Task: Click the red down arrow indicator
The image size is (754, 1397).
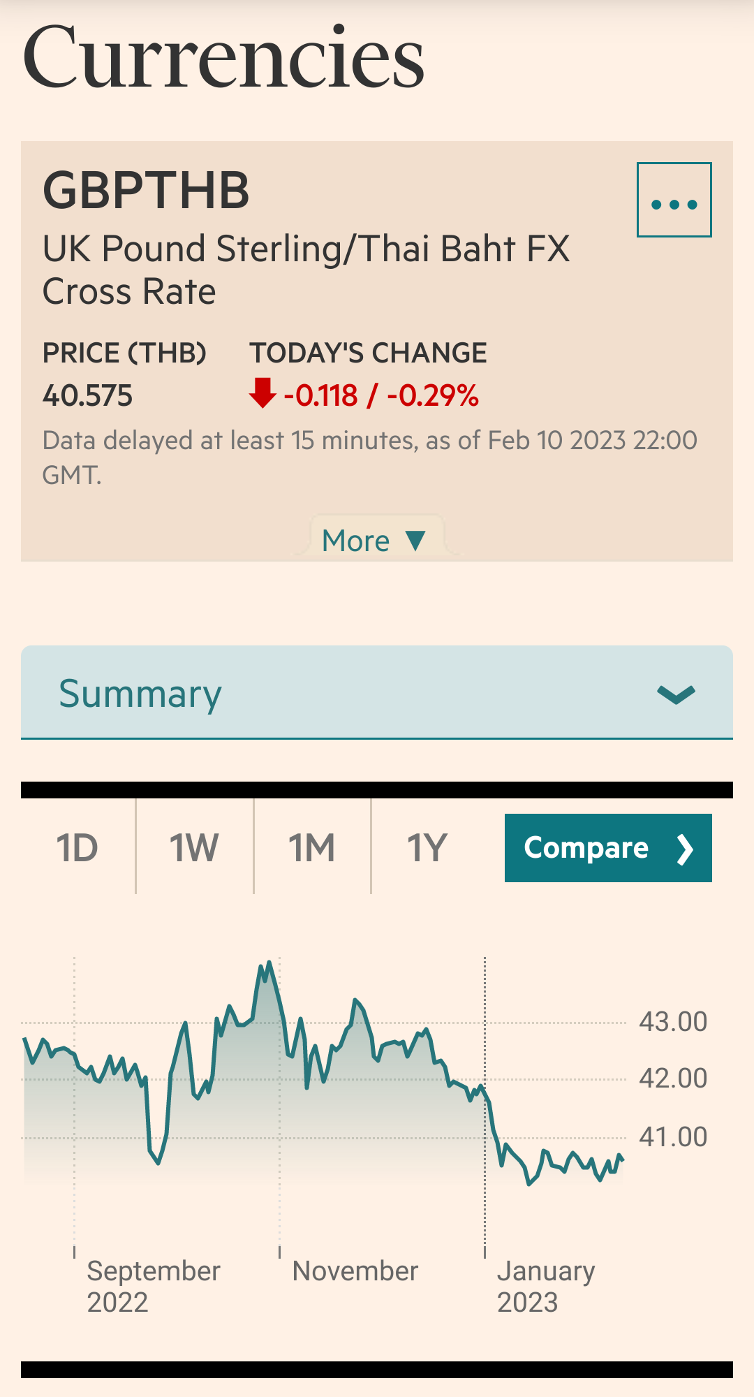Action: click(263, 393)
